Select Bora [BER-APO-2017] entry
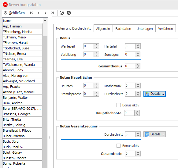Screen dimensions: 178x168 22,109
